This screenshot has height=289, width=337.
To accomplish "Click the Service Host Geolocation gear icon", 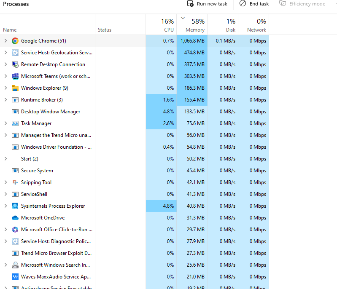I will click(15, 53).
